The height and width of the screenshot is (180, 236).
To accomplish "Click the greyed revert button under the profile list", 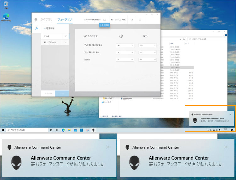I will point(48,94).
